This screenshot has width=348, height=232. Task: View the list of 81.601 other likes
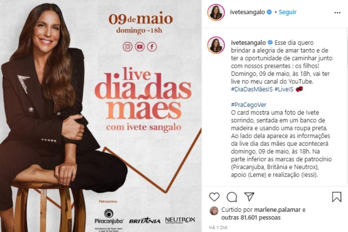click(251, 217)
